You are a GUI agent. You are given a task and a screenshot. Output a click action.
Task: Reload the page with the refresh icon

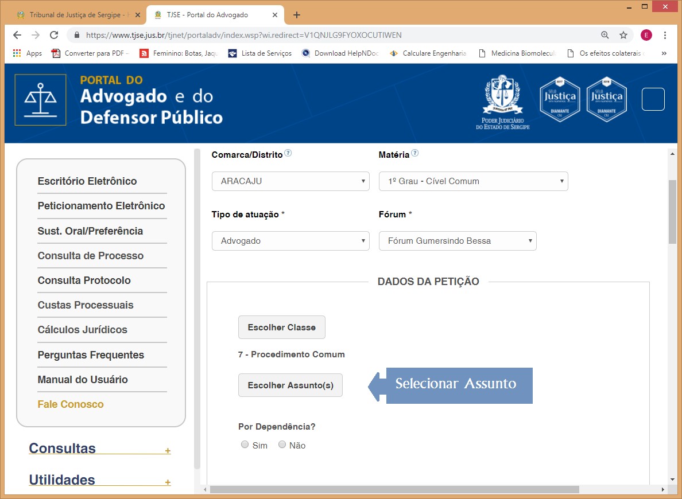pyautogui.click(x=54, y=35)
